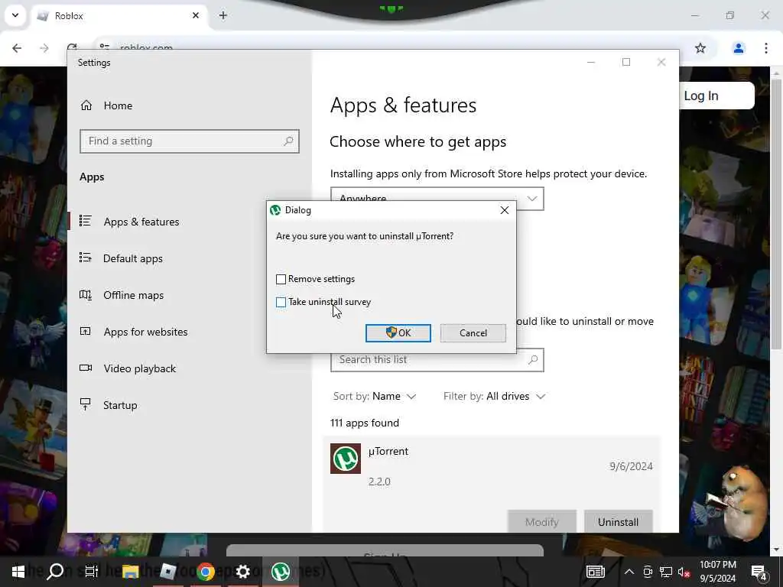The height and width of the screenshot is (587, 783).
Task: Click the Search this list magnifier icon
Action: click(533, 359)
